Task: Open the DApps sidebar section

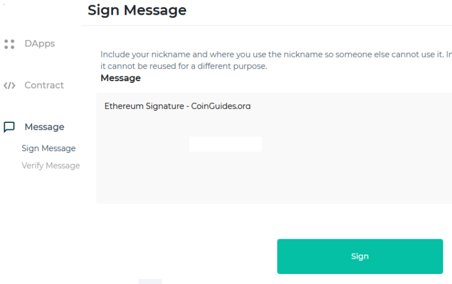Action: (39, 44)
